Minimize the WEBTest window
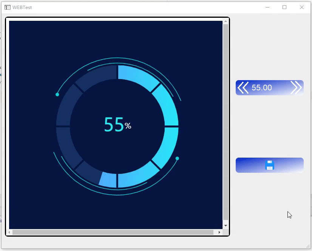Image resolution: width=312 pixels, height=251 pixels. pos(267,7)
